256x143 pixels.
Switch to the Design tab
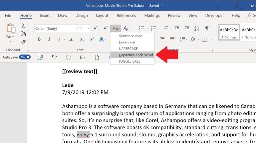click(82, 16)
